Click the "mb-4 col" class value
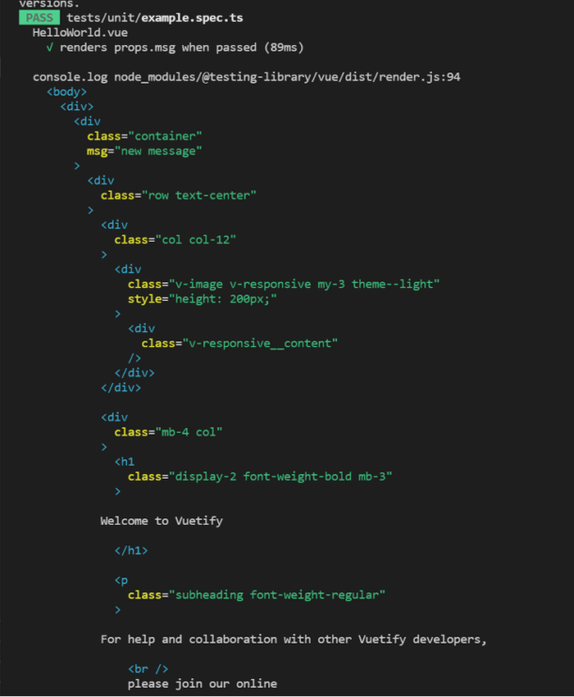Screen dimensions: 574x697 188,433
